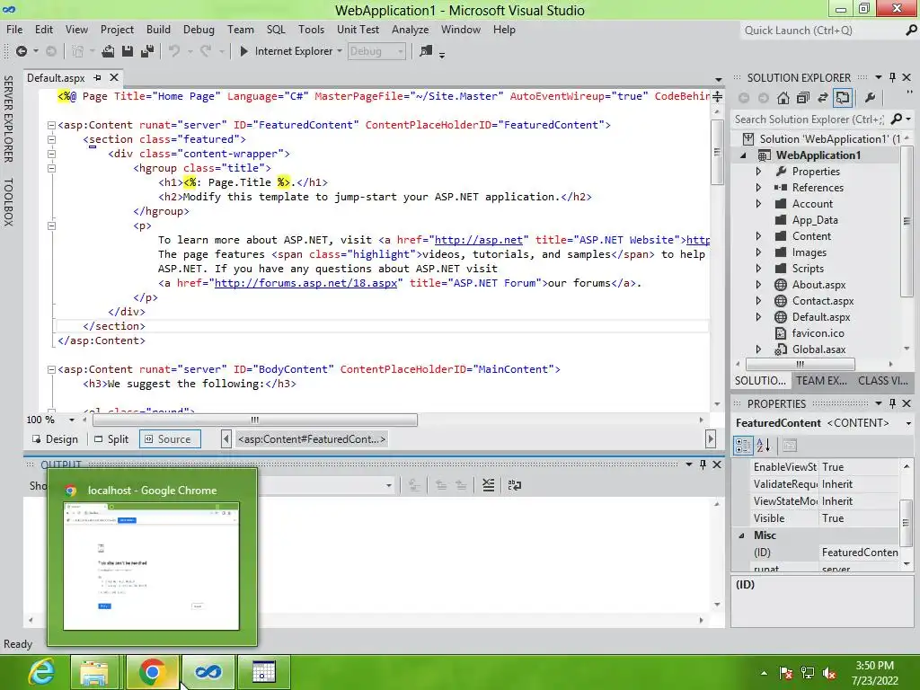Screen dimensions: 920x690
Task: Click auto-hide pin on Solution Explorer
Action: (892, 77)
